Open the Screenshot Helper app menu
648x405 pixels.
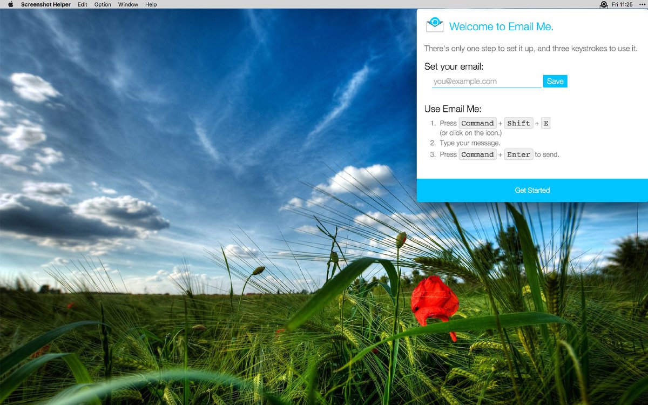45,4
